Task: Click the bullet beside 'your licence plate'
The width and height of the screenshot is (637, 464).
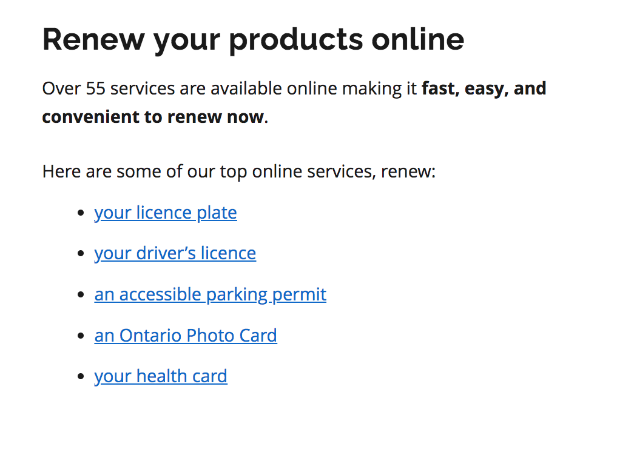Action: click(81, 213)
